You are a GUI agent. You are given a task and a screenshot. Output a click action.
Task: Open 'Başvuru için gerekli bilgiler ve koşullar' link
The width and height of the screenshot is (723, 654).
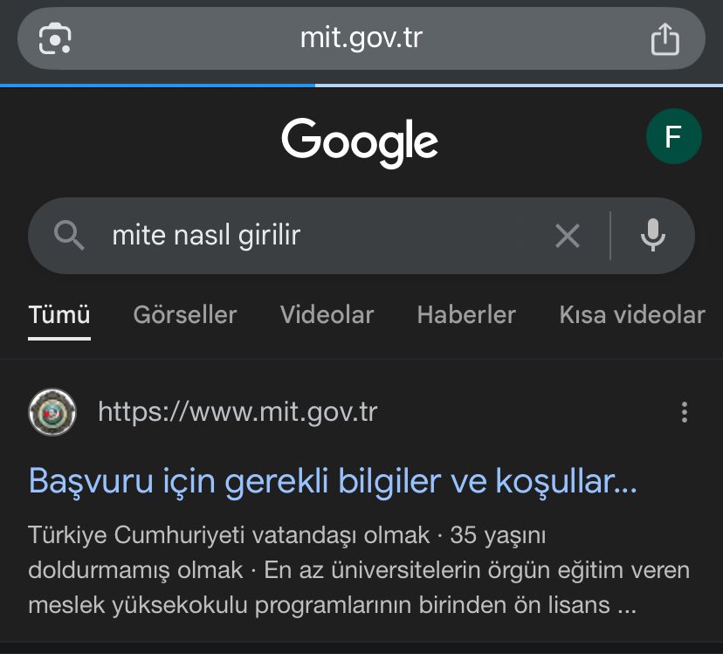[x=333, y=481]
